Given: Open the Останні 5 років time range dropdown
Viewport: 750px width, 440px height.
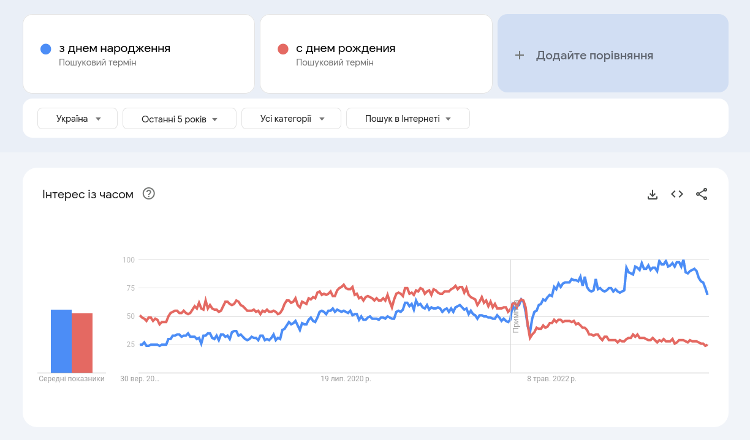Looking at the screenshot, I should (179, 119).
